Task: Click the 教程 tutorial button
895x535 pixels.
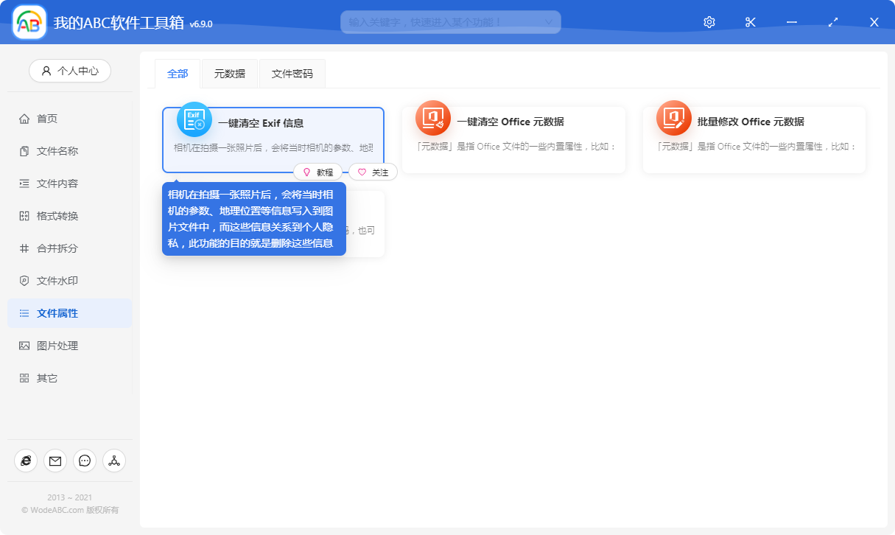Action: 317,172
